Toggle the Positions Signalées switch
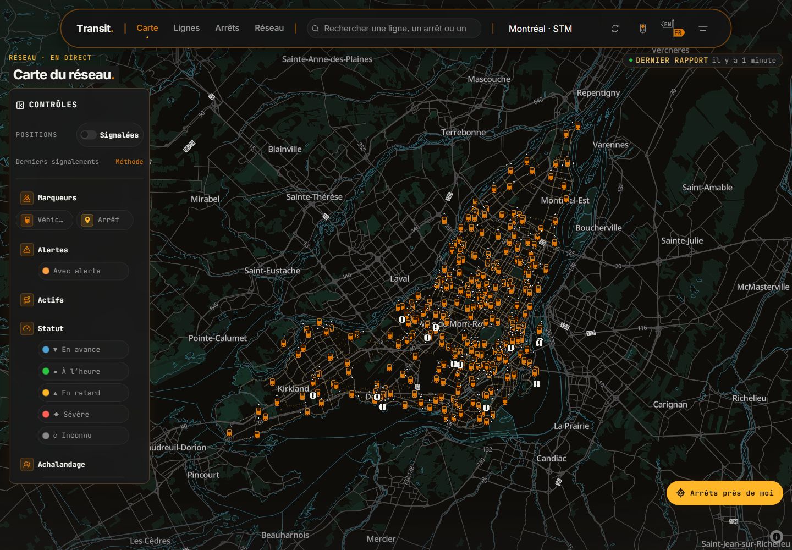This screenshot has height=550, width=792. coord(88,135)
